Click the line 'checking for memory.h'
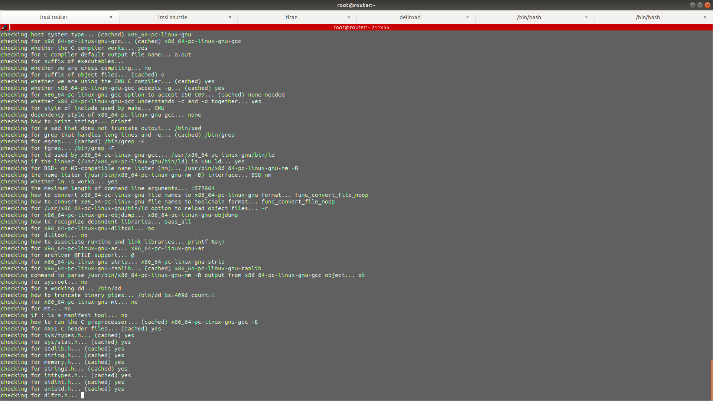The image size is (713, 401). click(x=62, y=362)
